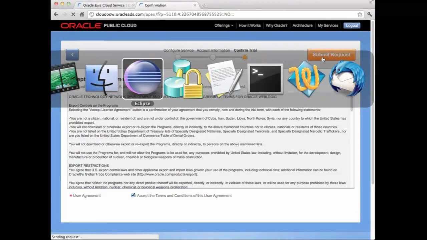Select Thunderbird mail icon in app switcher
This screenshot has width=427, height=240.
coord(347,79)
